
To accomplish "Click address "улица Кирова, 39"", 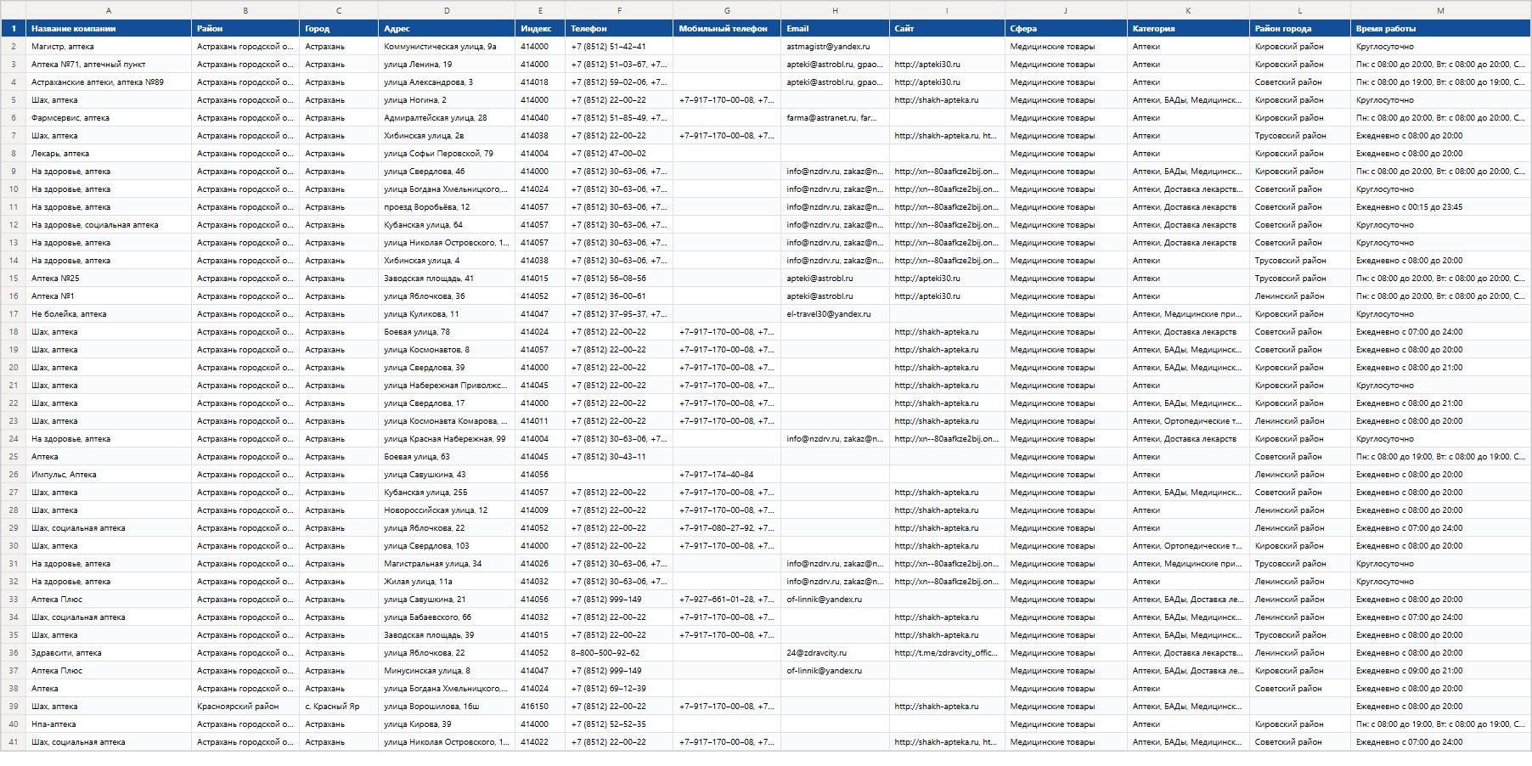I will 447,724.
